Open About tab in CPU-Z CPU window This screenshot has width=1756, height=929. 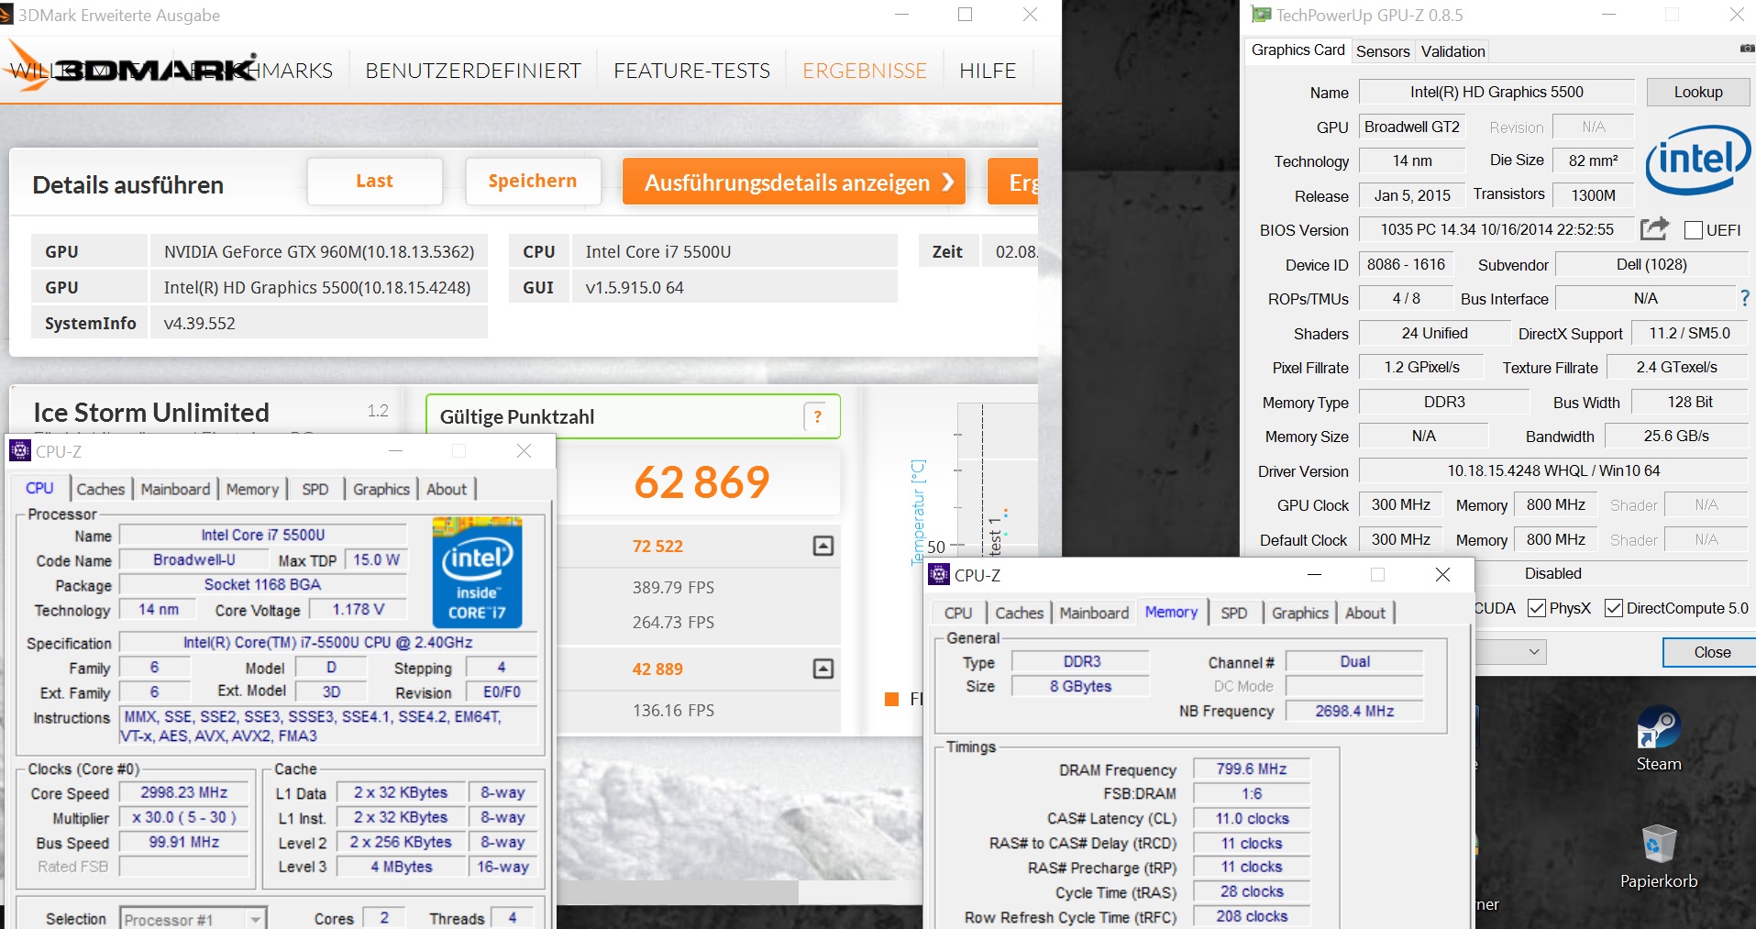447,489
